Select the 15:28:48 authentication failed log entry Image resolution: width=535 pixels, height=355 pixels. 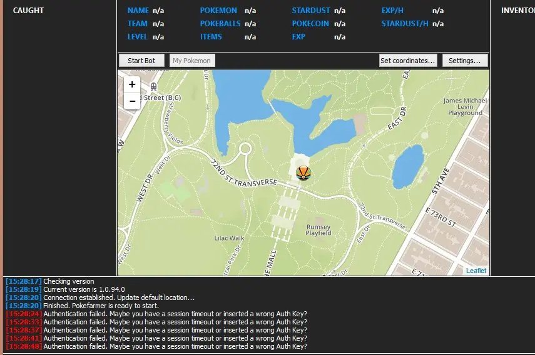(175, 346)
